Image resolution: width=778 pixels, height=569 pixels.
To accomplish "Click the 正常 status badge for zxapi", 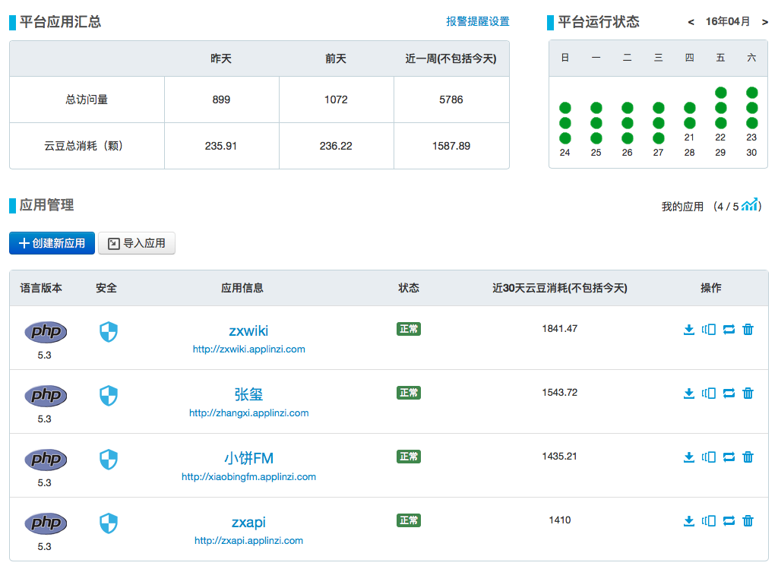I will point(408,520).
